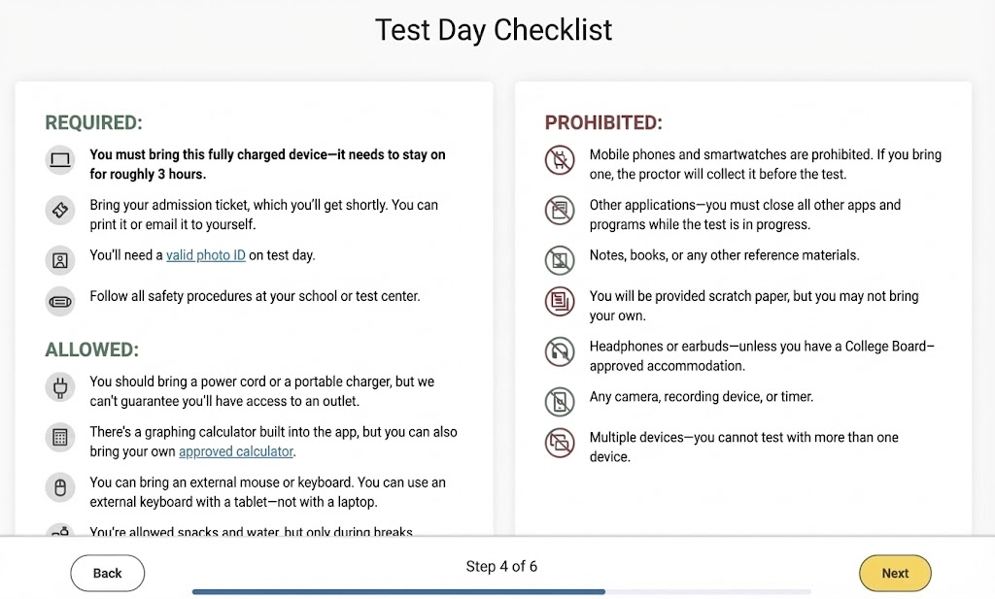Open the approved calculator link
The image size is (995, 599).
tap(236, 451)
